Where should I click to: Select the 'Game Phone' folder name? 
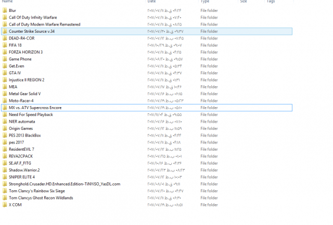point(20,59)
